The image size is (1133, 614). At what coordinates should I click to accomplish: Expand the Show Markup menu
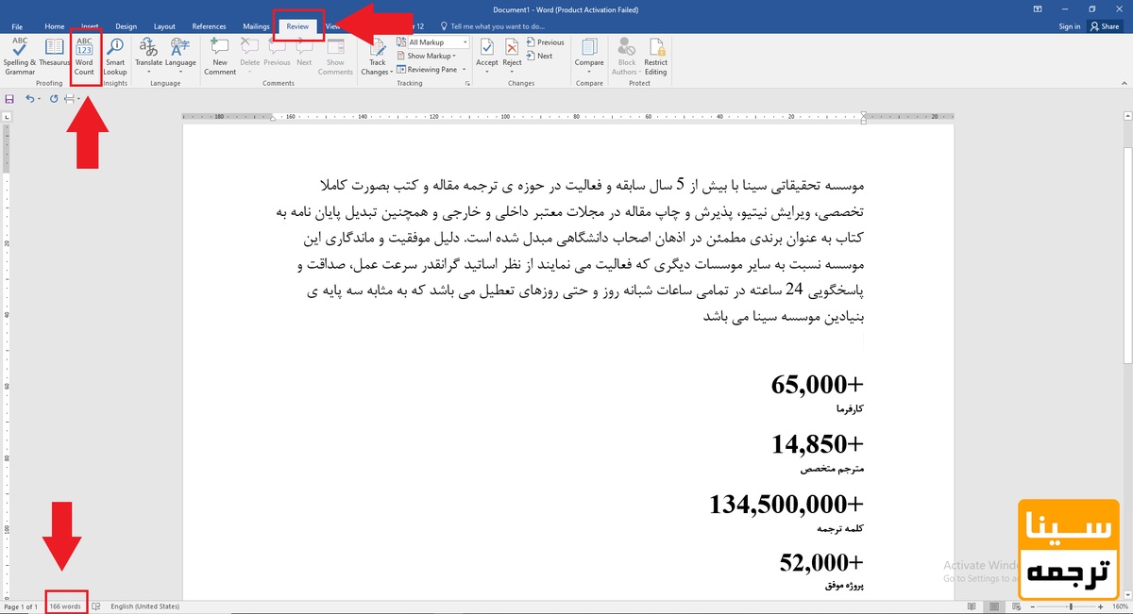pos(431,56)
